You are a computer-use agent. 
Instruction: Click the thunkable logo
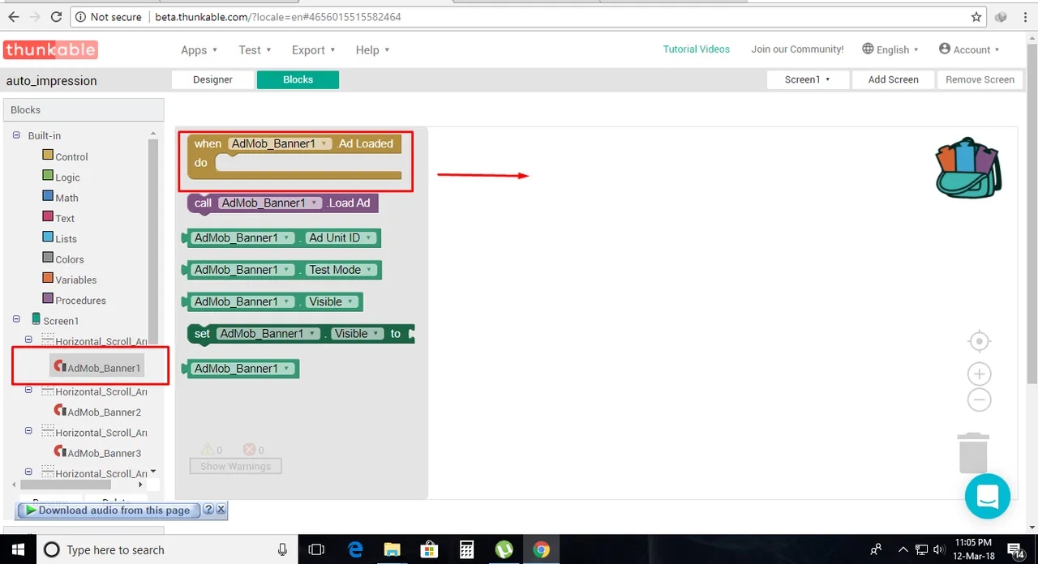click(50, 50)
